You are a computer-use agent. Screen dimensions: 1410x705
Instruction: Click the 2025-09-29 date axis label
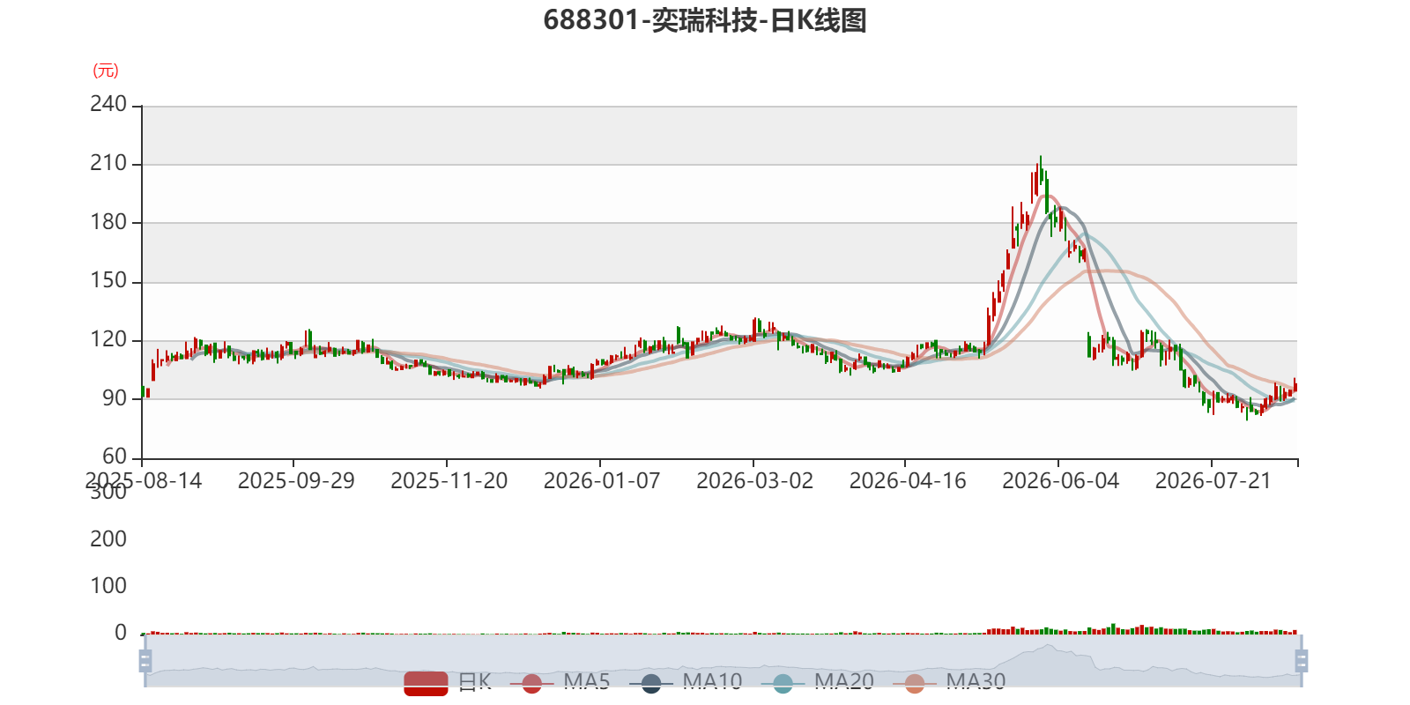tap(296, 481)
